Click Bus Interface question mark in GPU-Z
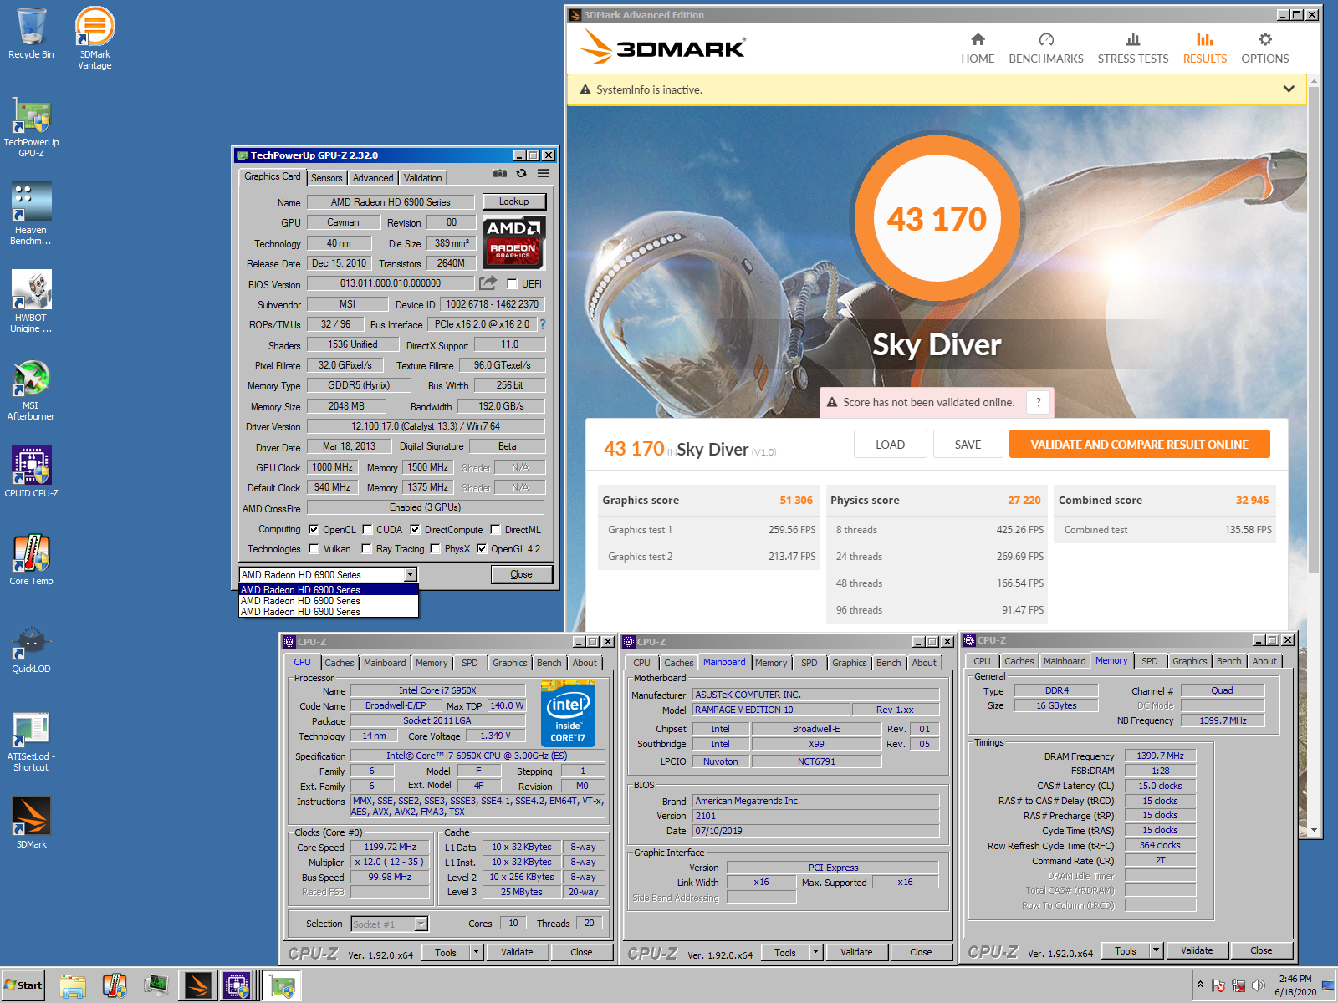This screenshot has height=1003, width=1338. [542, 324]
